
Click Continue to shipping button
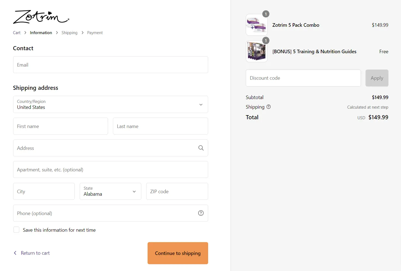point(178,253)
